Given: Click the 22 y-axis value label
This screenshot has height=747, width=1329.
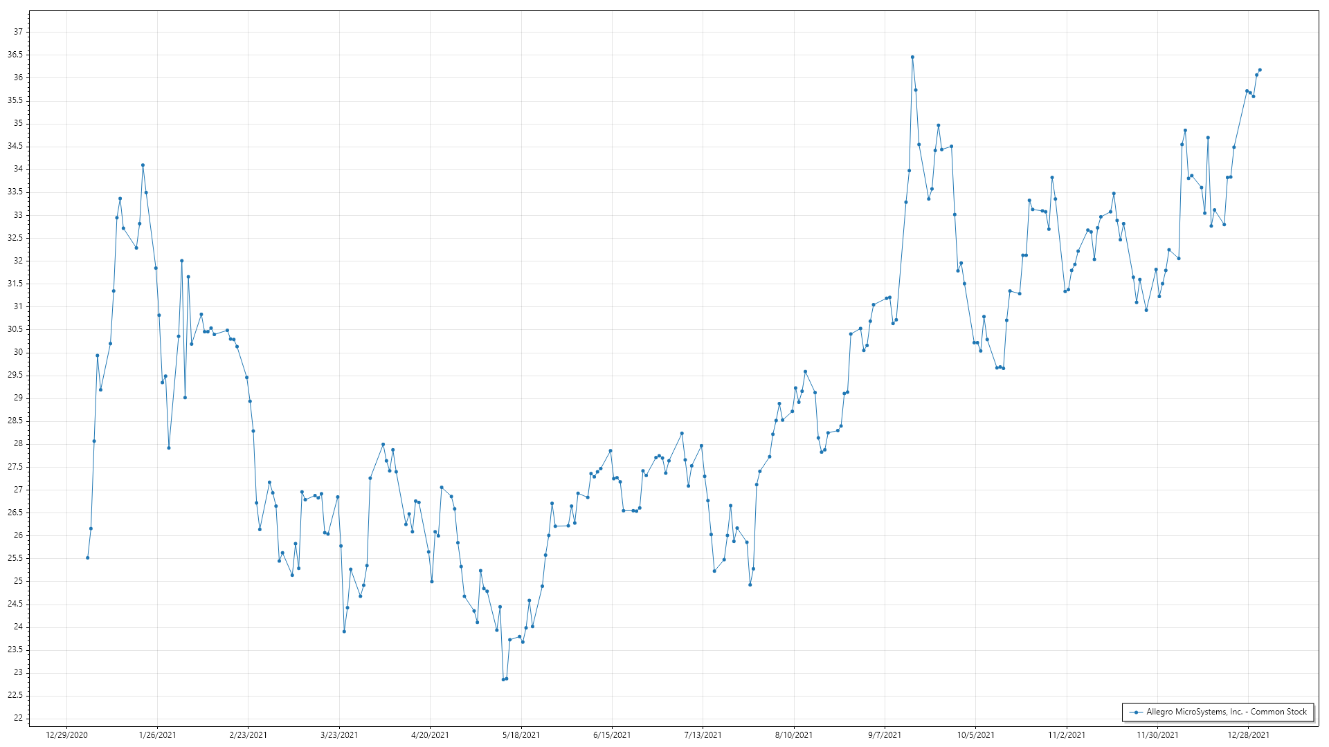Looking at the screenshot, I should coord(19,718).
